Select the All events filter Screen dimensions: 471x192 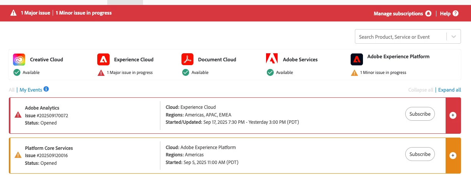pos(12,90)
